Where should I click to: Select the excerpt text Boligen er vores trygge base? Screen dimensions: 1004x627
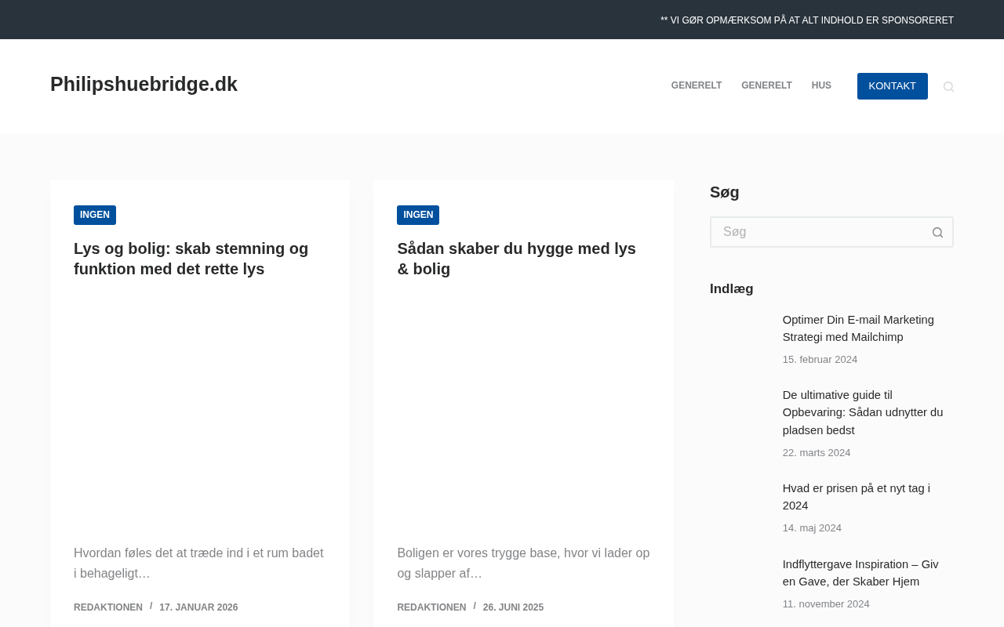coord(523,564)
